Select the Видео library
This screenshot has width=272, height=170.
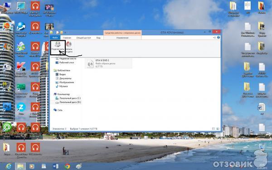point(61,74)
